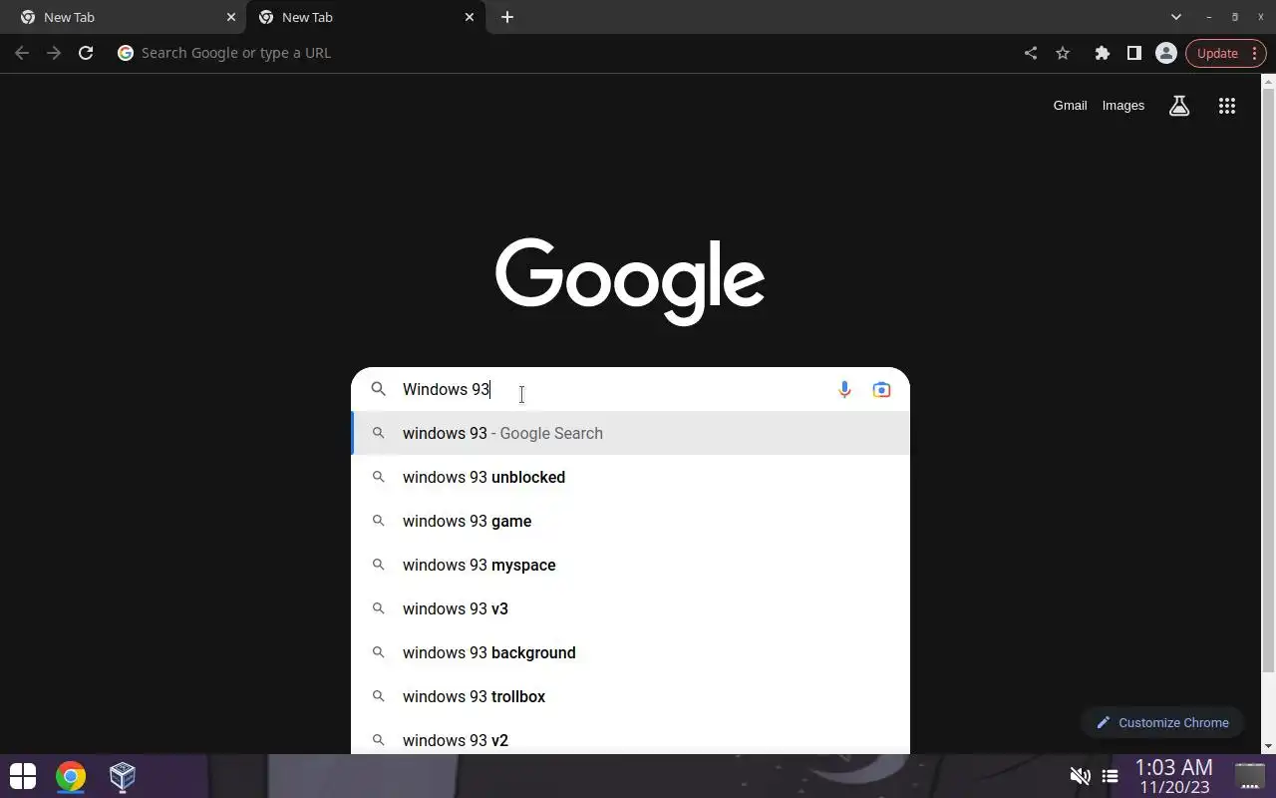Open Customize Chrome

click(x=1162, y=722)
